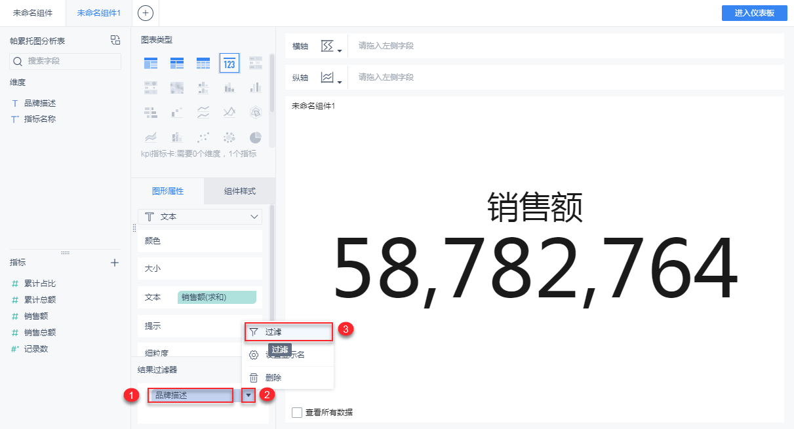Click the 横轴 field drop area

coord(565,47)
